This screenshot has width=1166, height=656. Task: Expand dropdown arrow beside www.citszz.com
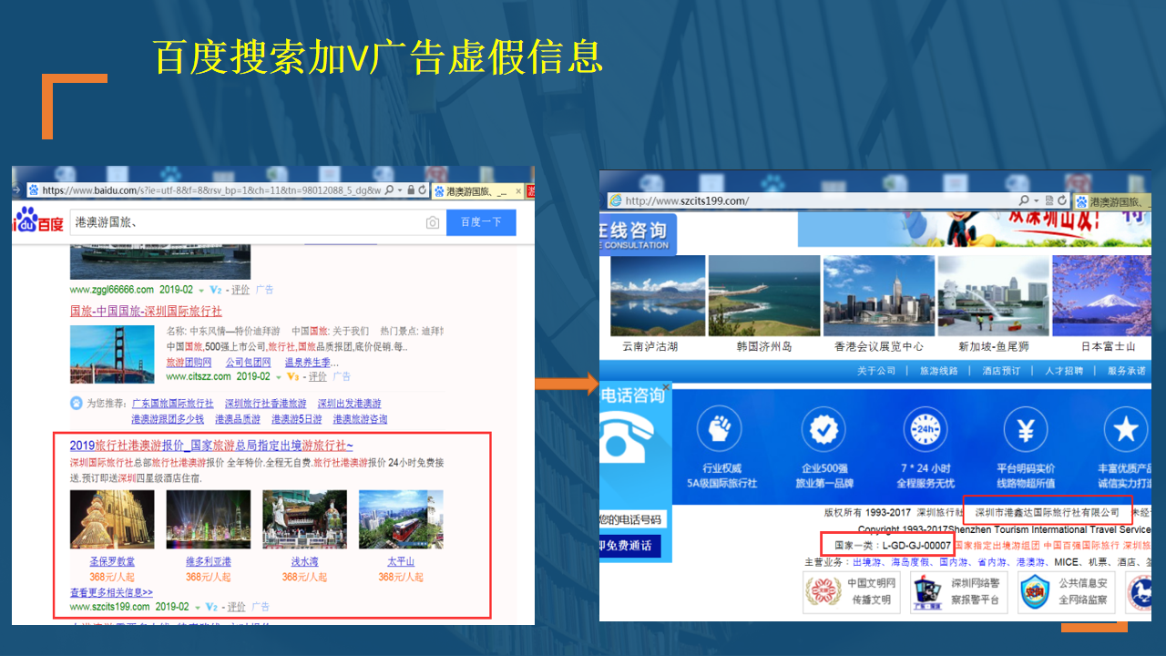tap(279, 376)
